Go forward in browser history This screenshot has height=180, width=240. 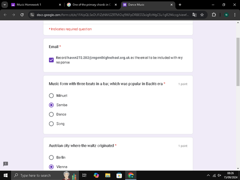[13, 15]
